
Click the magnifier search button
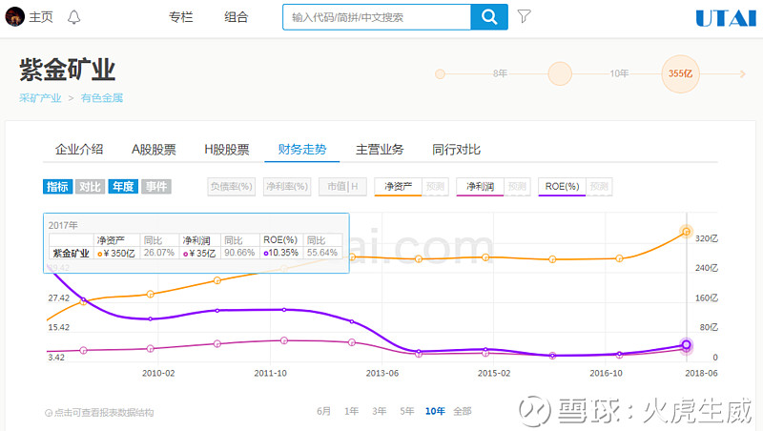(489, 17)
